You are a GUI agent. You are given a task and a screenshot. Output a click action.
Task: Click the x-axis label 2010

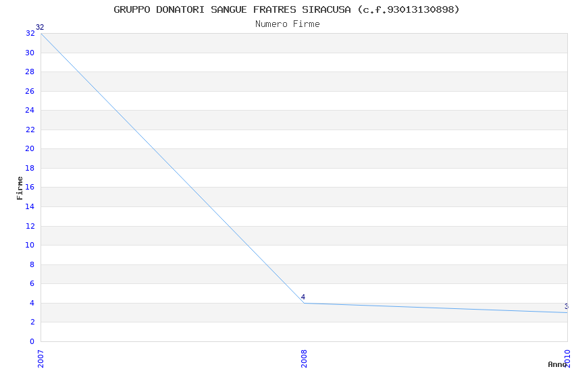tap(567, 359)
